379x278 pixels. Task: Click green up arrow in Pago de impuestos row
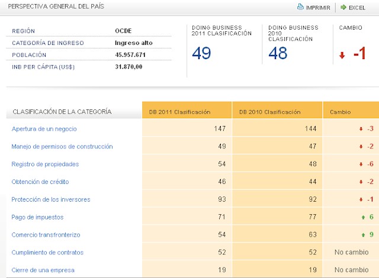click(x=361, y=218)
